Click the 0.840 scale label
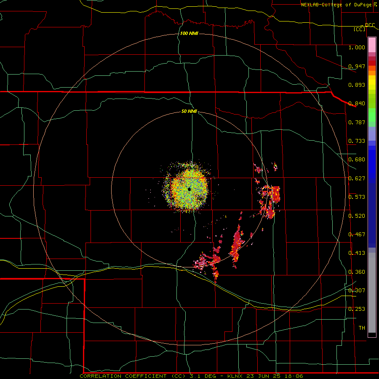The image size is (379, 379). point(357,103)
